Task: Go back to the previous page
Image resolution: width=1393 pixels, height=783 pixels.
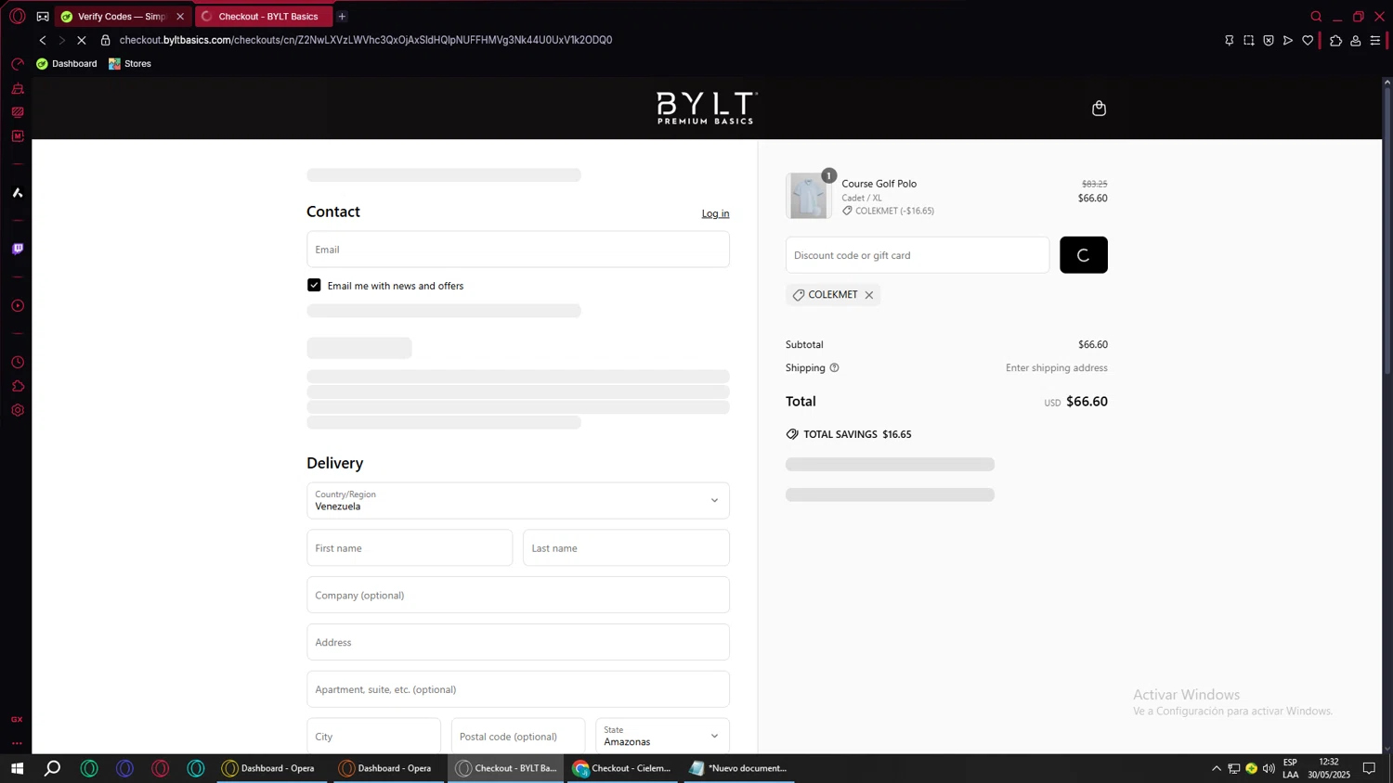Action: (x=43, y=40)
